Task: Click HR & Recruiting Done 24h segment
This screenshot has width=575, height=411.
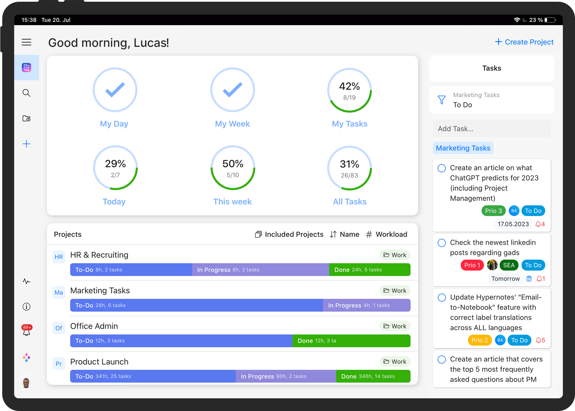Action: click(x=370, y=270)
